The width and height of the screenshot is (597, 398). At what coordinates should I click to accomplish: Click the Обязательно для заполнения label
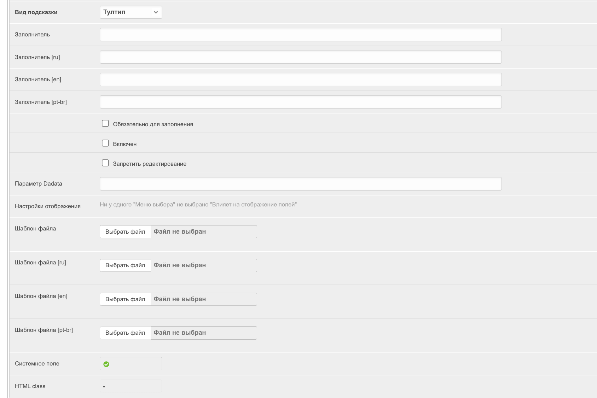[153, 124]
